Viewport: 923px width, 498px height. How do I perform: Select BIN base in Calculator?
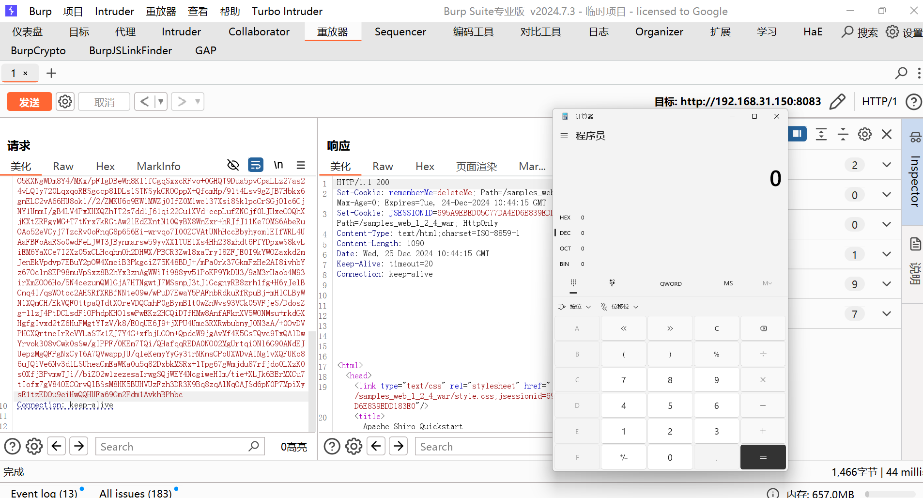pos(572,264)
